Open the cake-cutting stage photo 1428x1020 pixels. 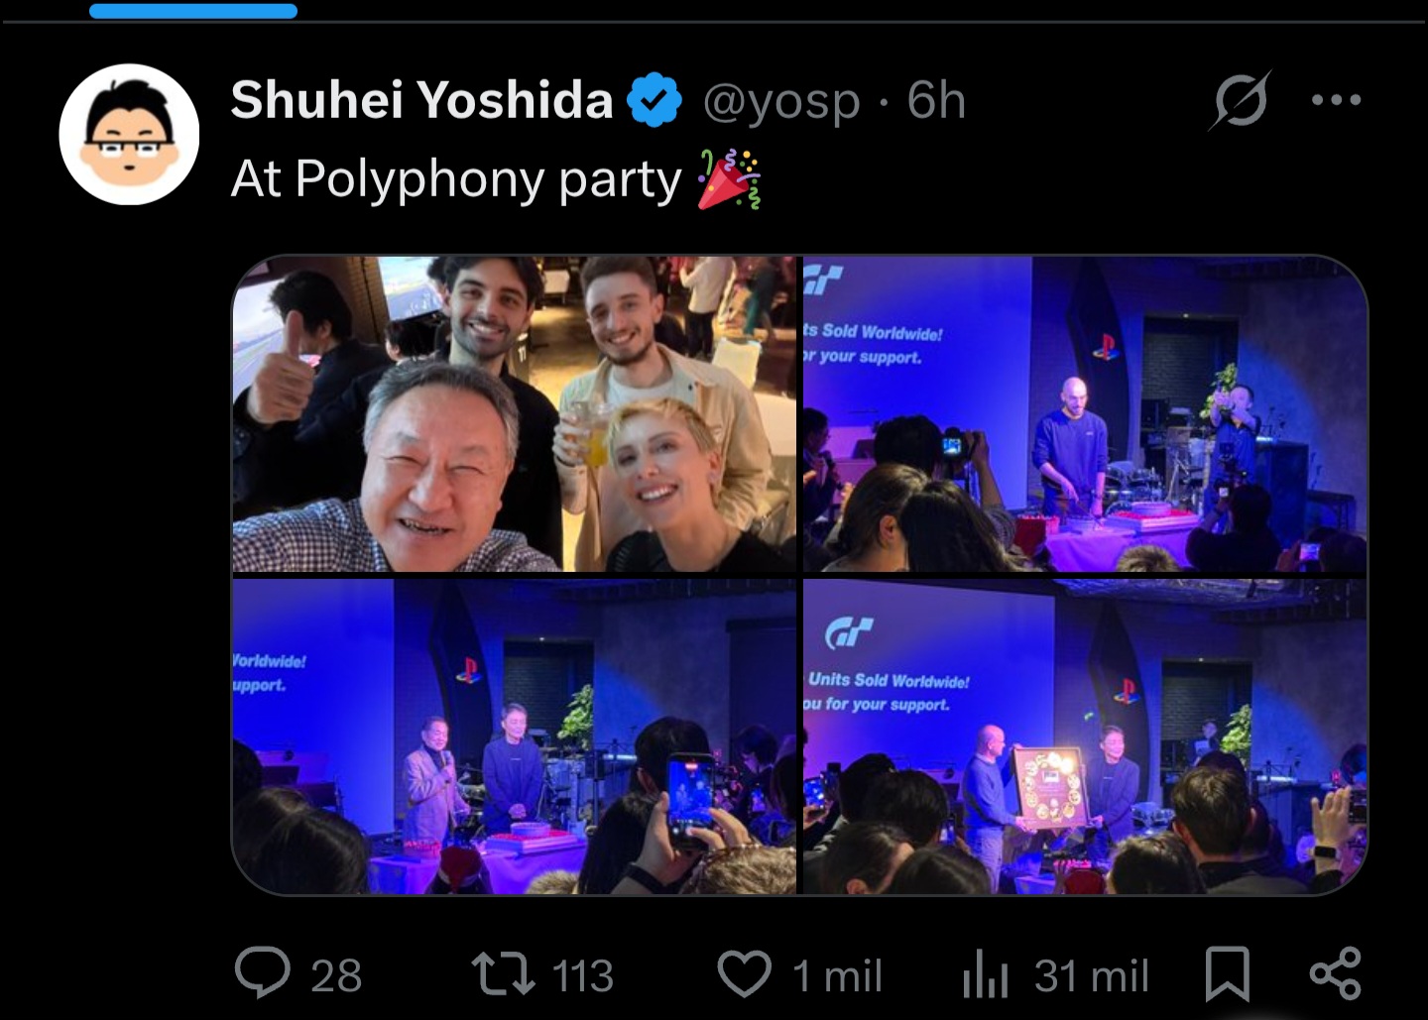pos(1085,414)
